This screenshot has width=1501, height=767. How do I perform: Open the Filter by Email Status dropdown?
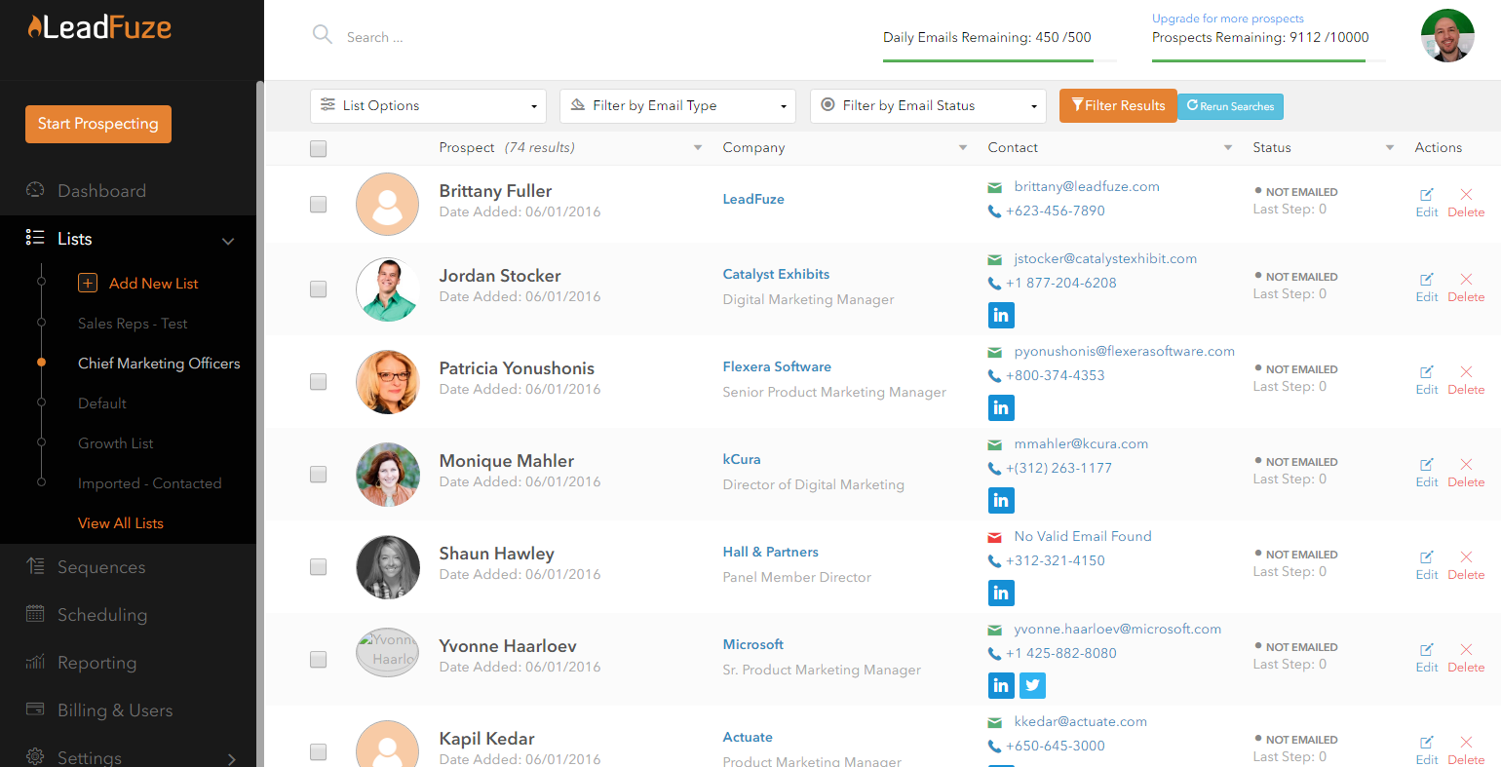pyautogui.click(x=928, y=105)
